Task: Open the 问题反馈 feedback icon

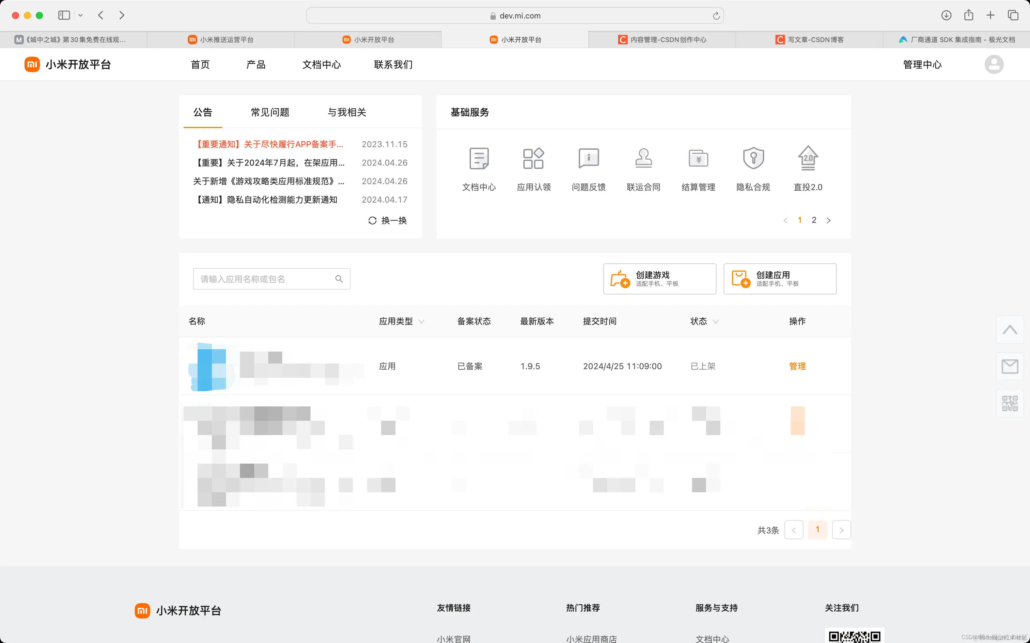Action: point(589,159)
